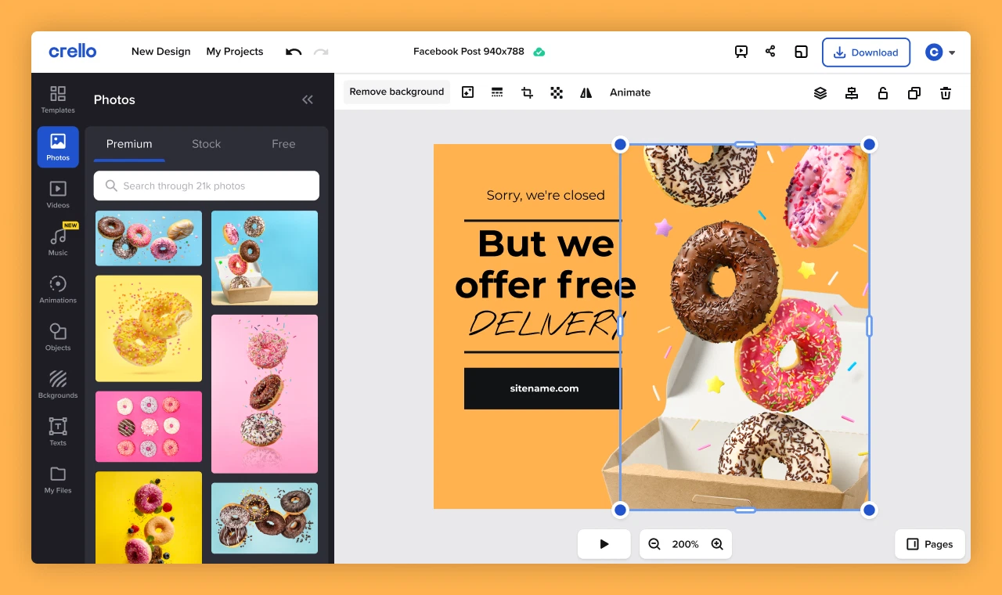Click the Photos panel heading

pyautogui.click(x=114, y=99)
